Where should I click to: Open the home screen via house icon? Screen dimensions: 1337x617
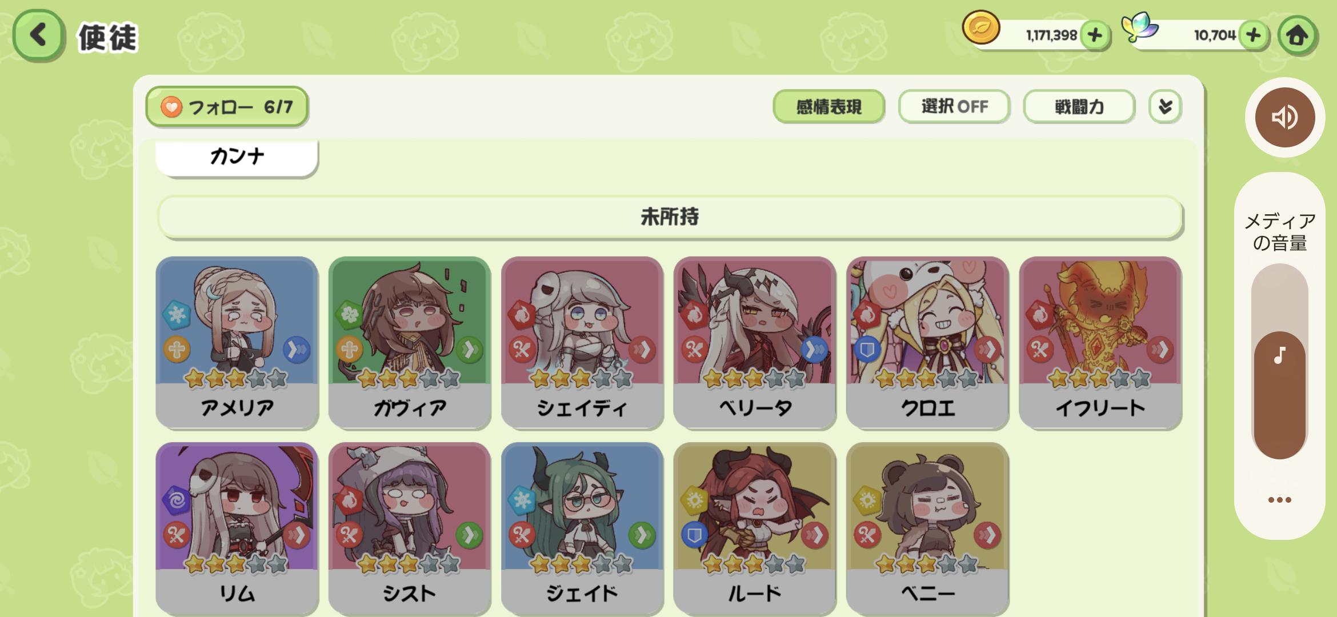[1297, 35]
